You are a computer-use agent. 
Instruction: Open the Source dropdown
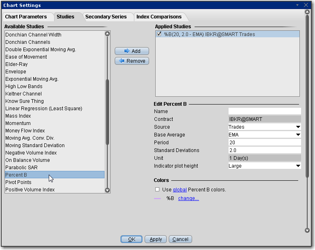(x=298, y=127)
